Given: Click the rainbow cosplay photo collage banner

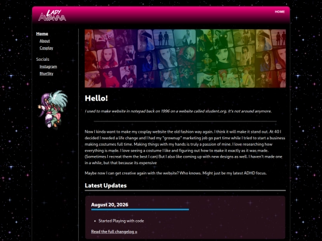Looking at the screenshot, I should 185,58.
